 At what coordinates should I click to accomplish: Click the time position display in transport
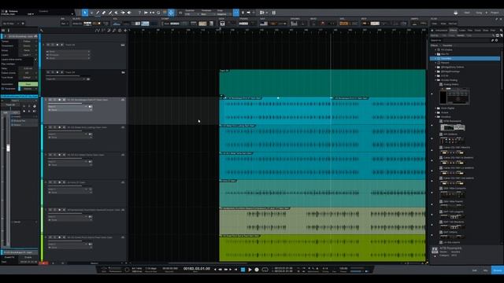[x=197, y=269]
